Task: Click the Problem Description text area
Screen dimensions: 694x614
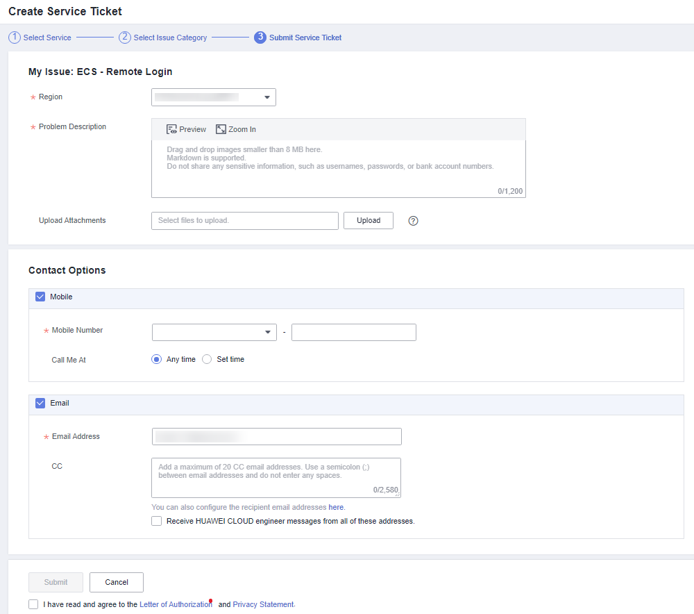Action: tap(338, 168)
